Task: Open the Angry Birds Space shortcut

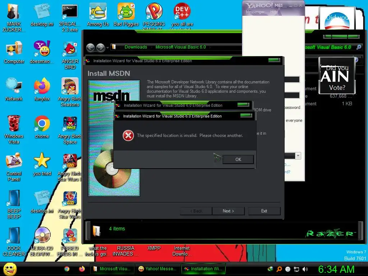Action: [x=70, y=130]
